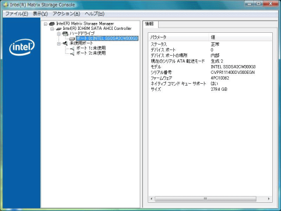Open the アクション(A) menu
Screen dimensions: 281x211
(x=66, y=13)
